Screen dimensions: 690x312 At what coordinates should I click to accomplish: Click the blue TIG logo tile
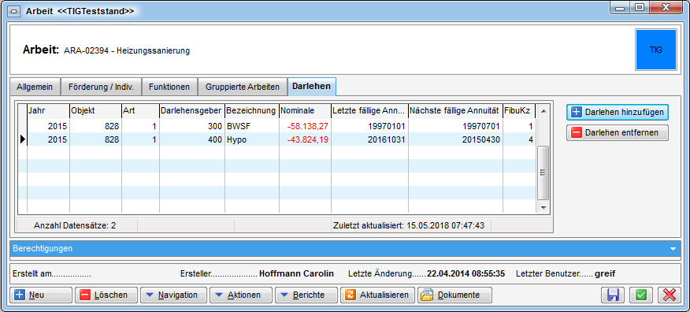(x=655, y=50)
